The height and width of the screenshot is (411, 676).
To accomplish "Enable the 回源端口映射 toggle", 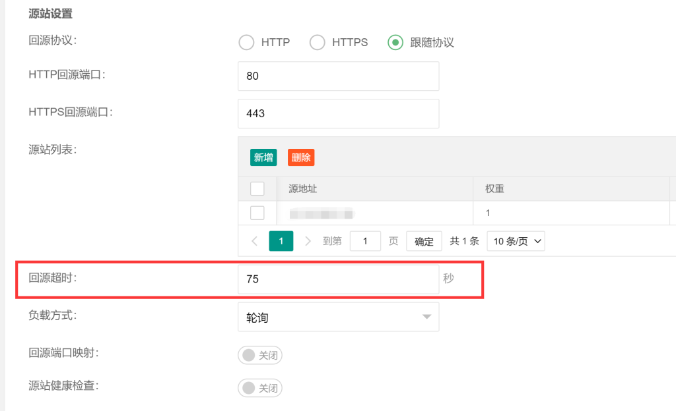I will [x=259, y=355].
